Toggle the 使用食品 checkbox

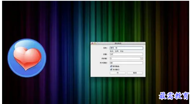111,66
